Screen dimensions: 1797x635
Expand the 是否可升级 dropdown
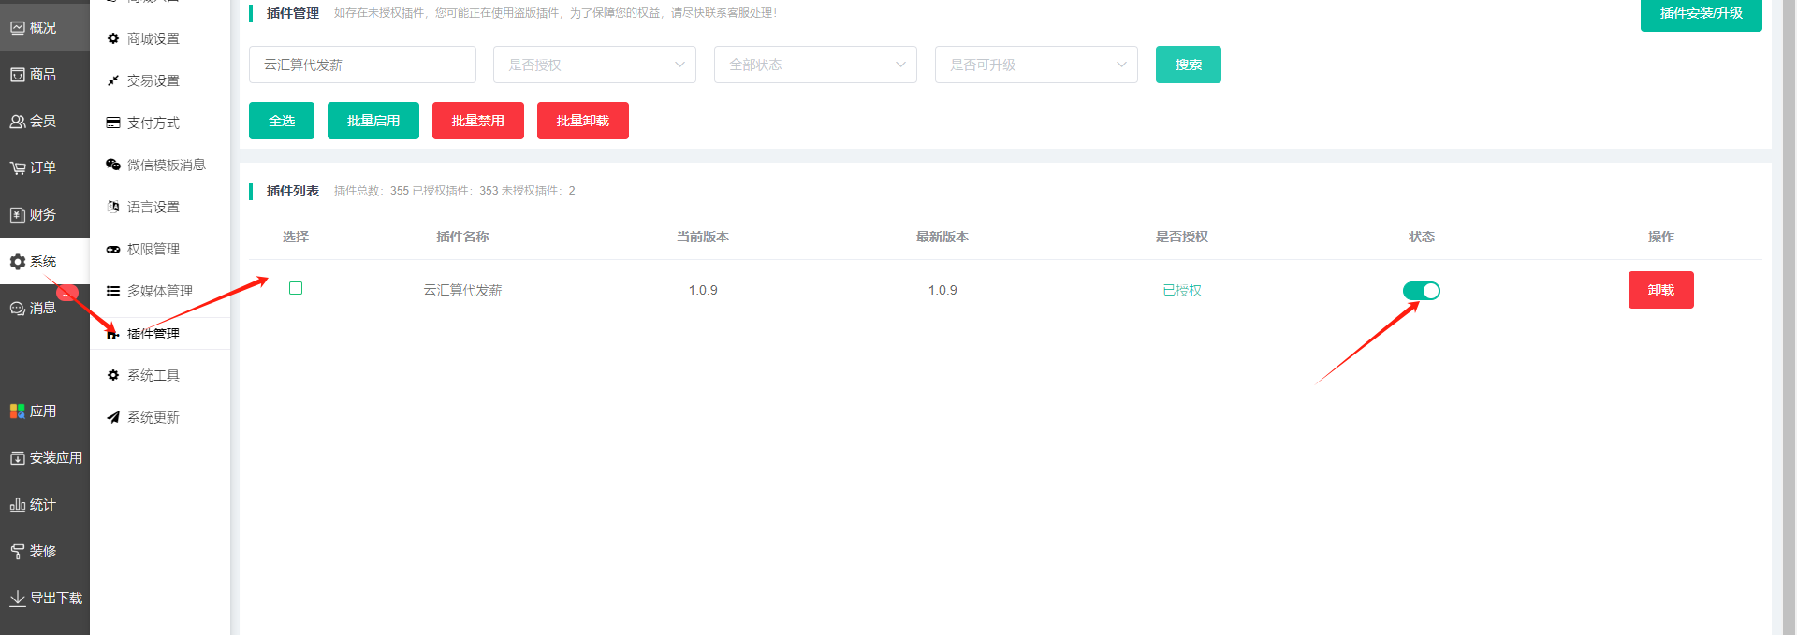(x=1036, y=65)
